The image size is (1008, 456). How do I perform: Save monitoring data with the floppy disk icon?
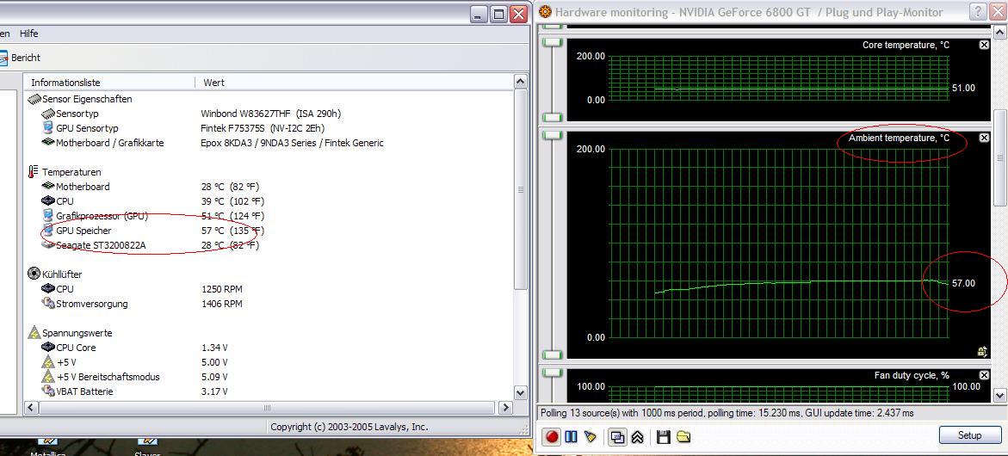click(664, 437)
